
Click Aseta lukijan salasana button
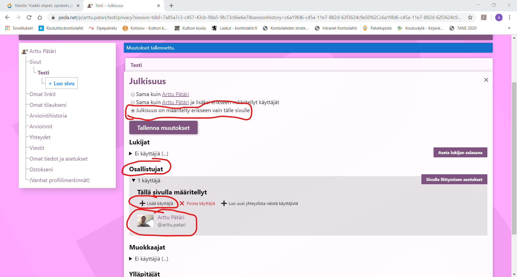(460, 152)
